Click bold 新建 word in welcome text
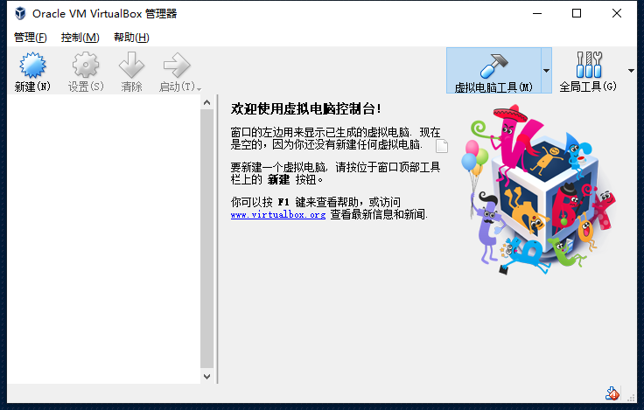The width and height of the screenshot is (644, 410). 278,179
